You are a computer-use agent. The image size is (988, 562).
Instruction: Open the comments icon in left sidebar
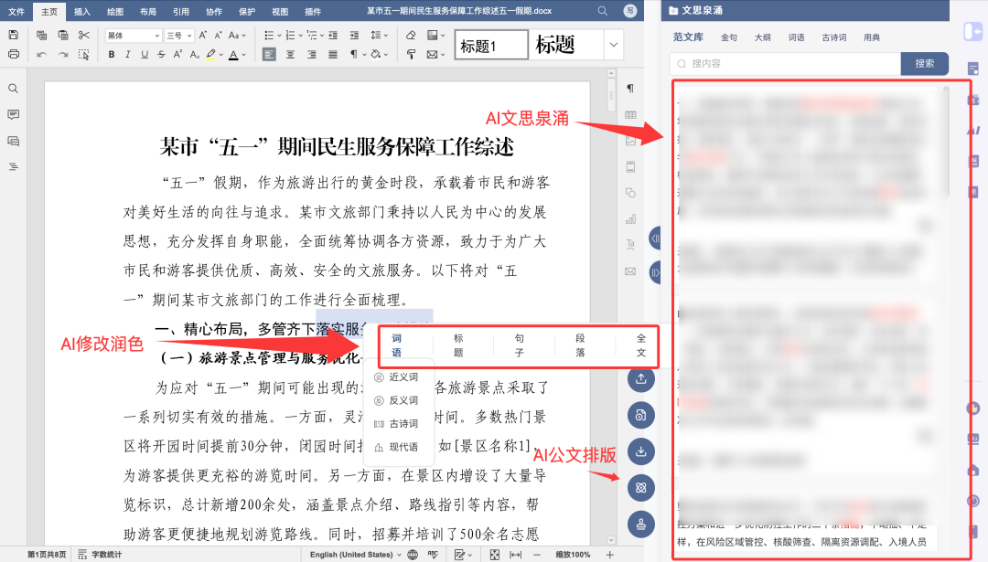(x=14, y=114)
